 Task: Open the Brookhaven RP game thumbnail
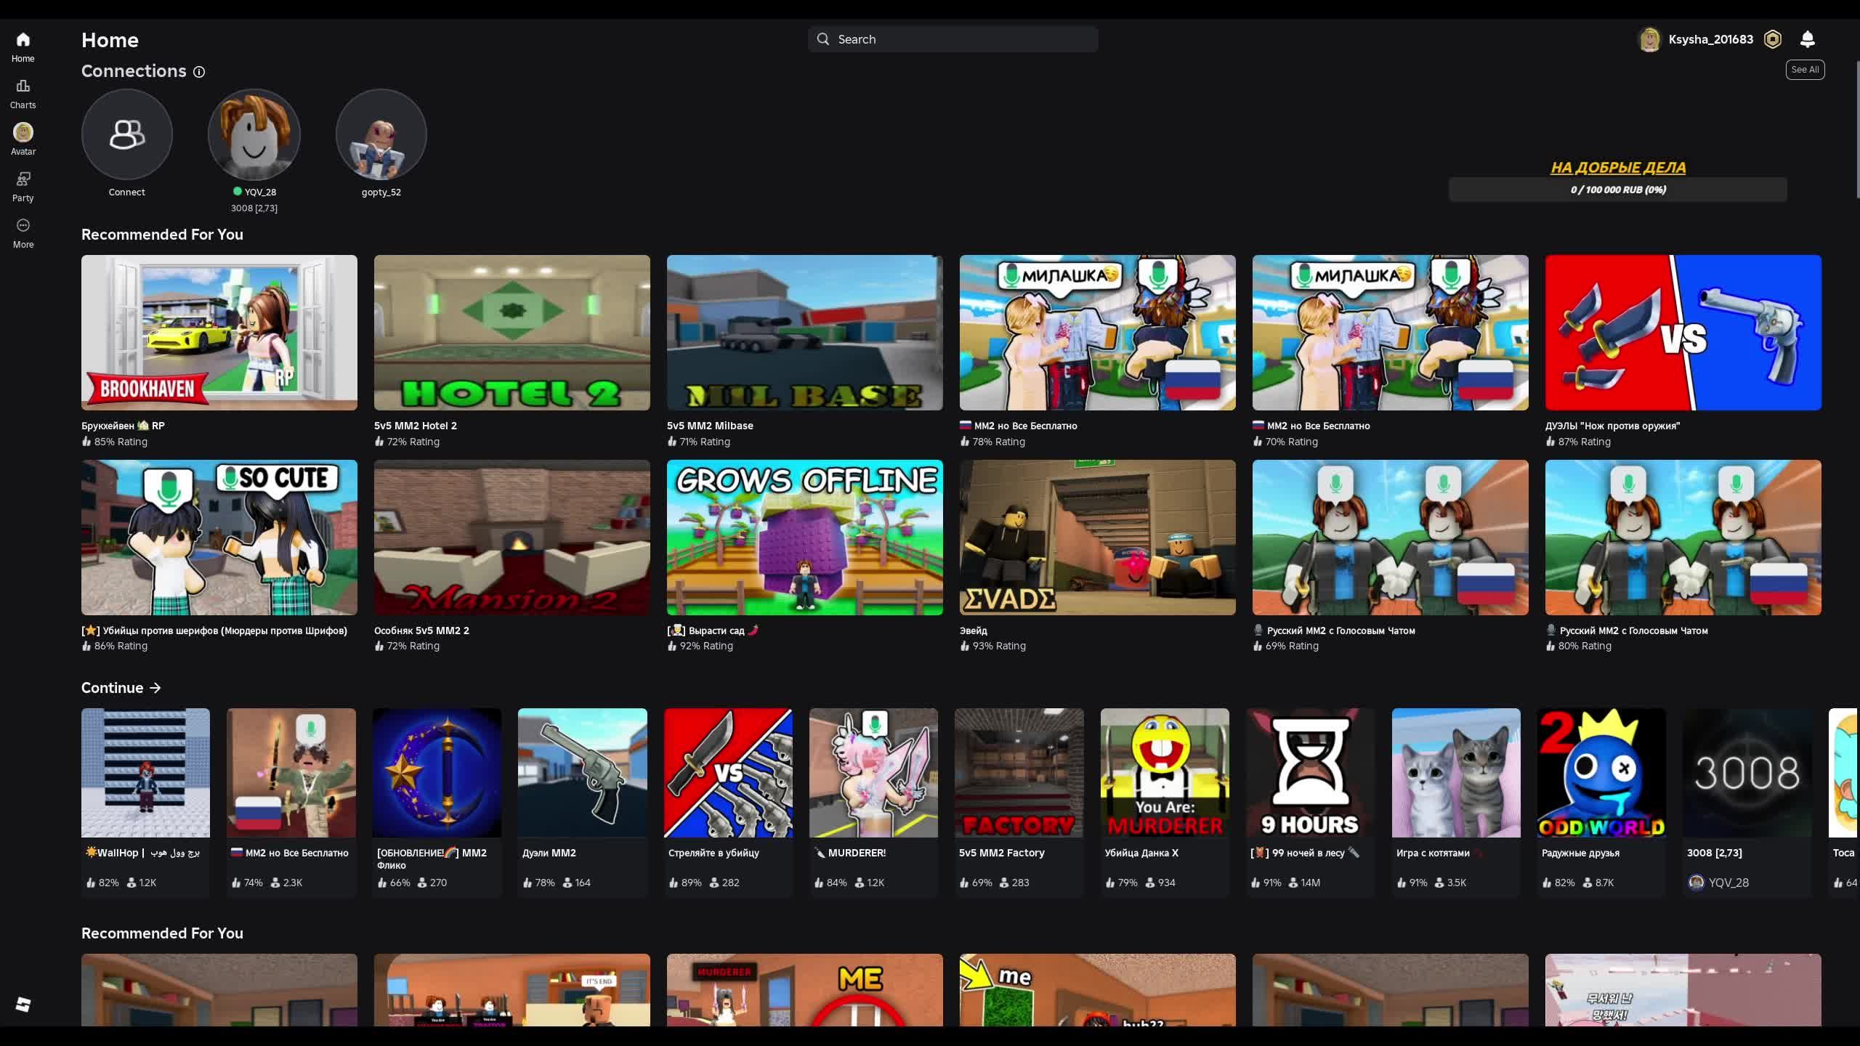[x=219, y=333]
